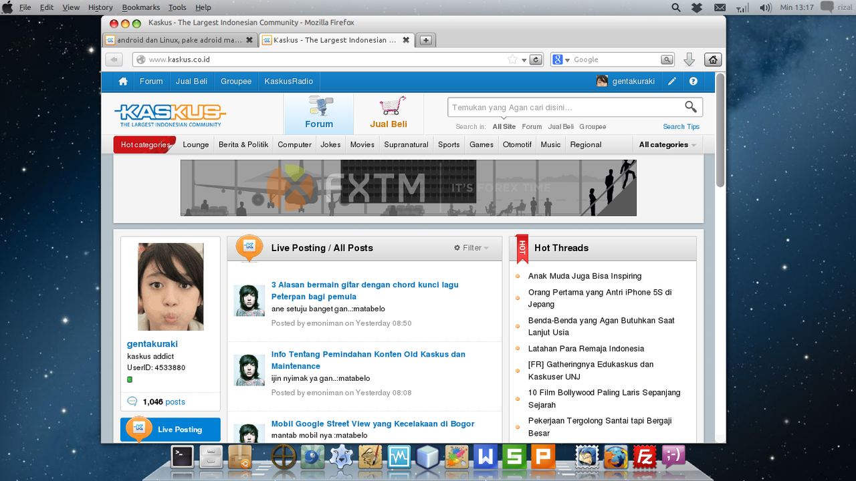The width and height of the screenshot is (856, 481).
Task: Click the gentakuraki profile photo
Action: 171,287
